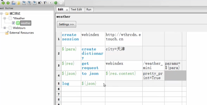
Task: Click the green debug bug icon
Action: [x=56, y=3]
